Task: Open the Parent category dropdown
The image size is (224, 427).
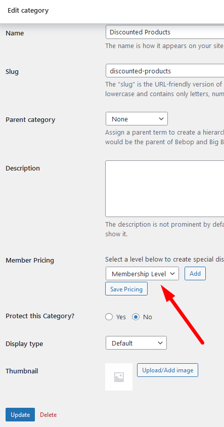Action: (137, 119)
